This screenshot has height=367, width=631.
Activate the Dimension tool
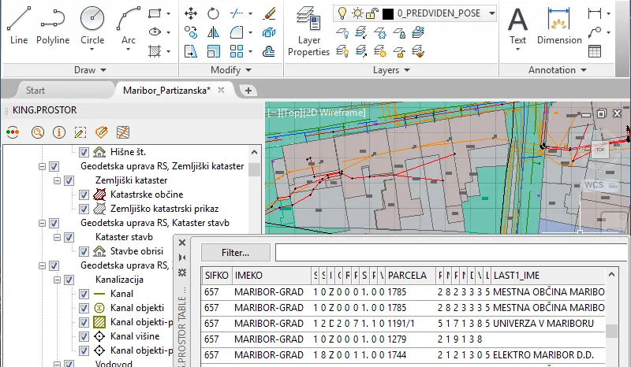click(x=558, y=24)
